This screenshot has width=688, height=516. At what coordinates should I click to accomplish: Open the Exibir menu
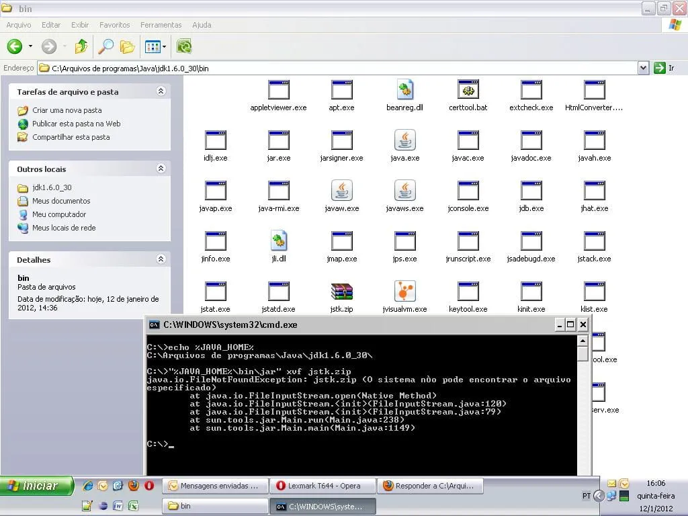(x=80, y=25)
